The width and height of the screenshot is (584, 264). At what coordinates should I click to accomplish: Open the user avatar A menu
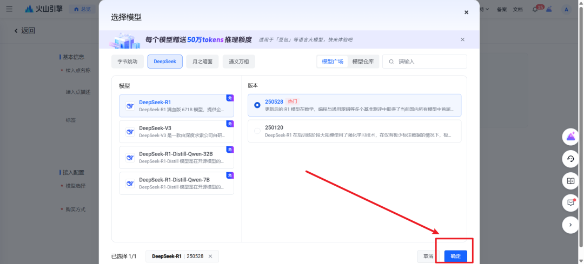pos(566,10)
